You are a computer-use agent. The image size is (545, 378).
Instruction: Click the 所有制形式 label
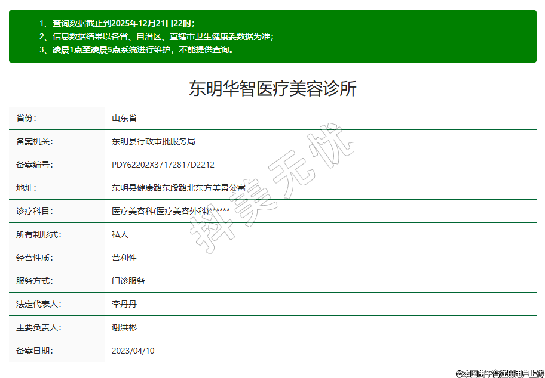[x=39, y=234]
